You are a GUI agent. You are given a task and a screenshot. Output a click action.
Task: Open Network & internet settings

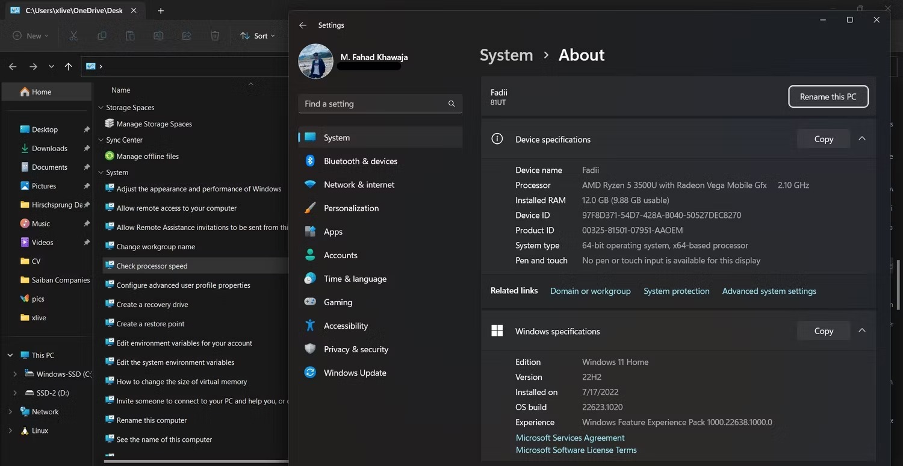380,184
